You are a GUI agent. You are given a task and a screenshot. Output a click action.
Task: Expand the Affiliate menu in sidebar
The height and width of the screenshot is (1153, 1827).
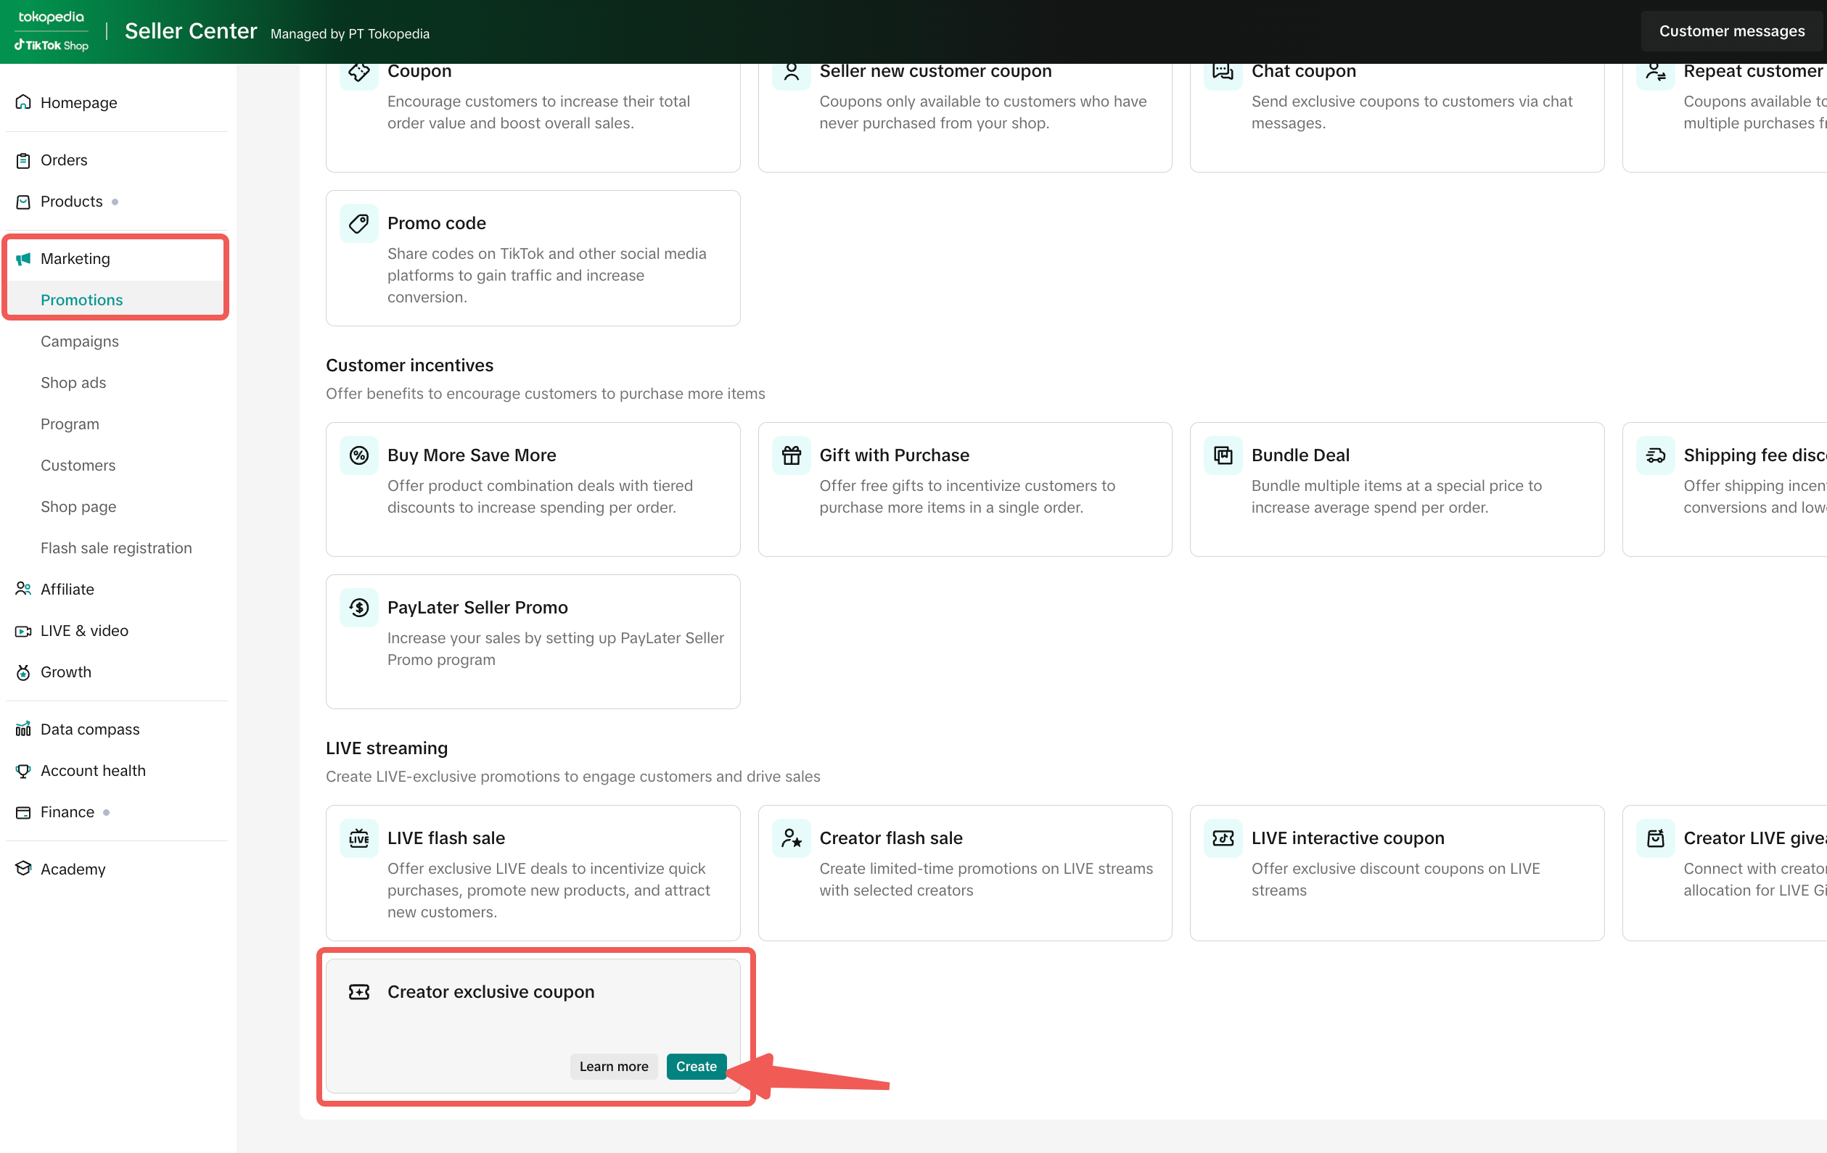(x=67, y=590)
